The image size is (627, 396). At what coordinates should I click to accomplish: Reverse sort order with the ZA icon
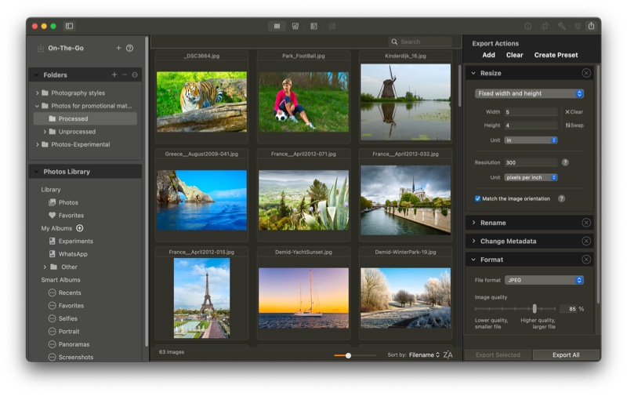448,354
